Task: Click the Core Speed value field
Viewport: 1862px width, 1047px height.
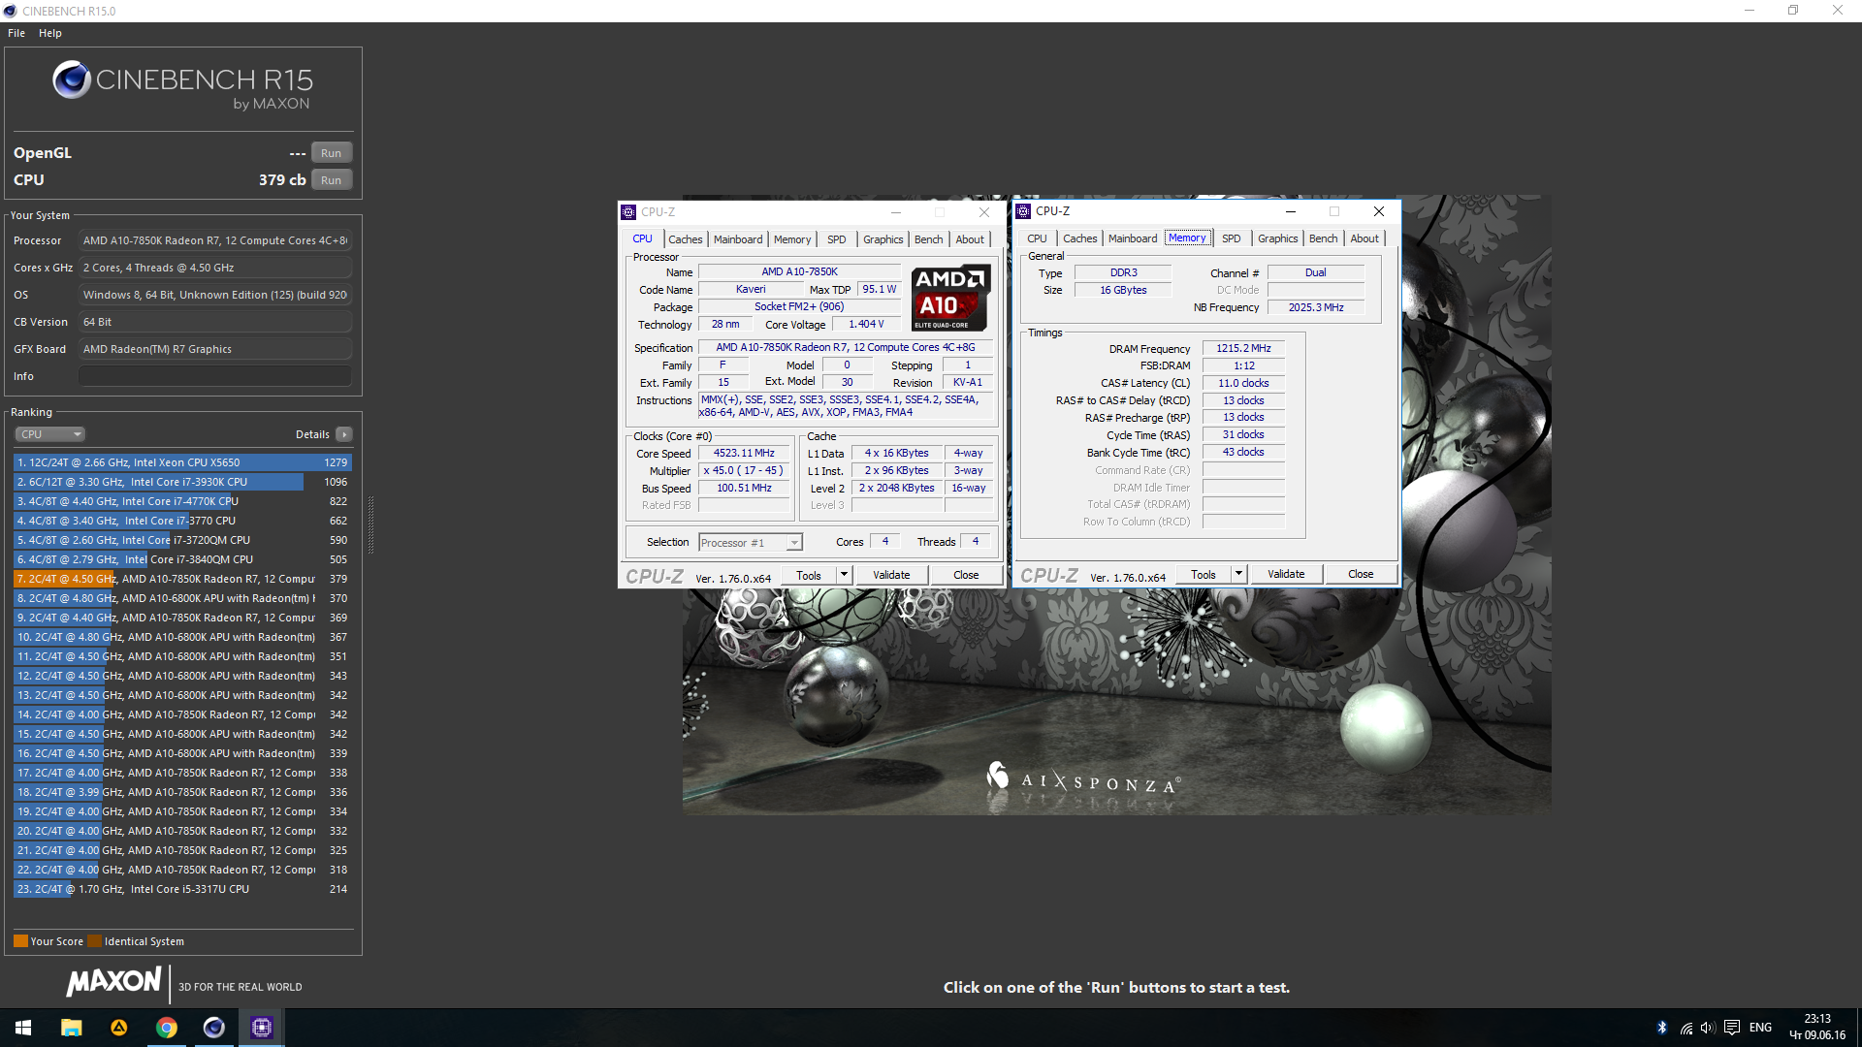Action: (x=744, y=454)
